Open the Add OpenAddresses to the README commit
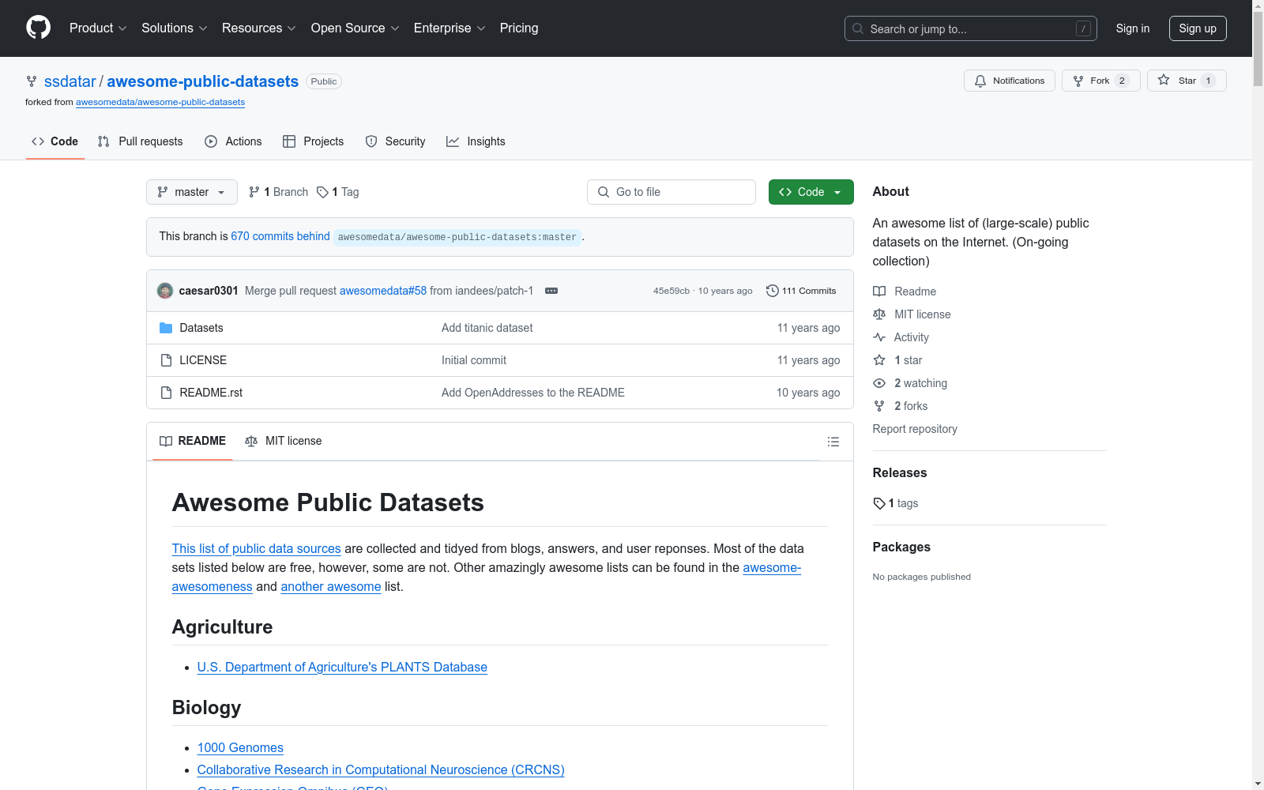The image size is (1264, 790). pos(533,393)
